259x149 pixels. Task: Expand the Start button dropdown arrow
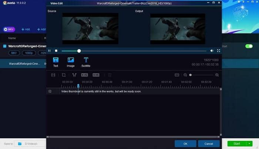249,143
